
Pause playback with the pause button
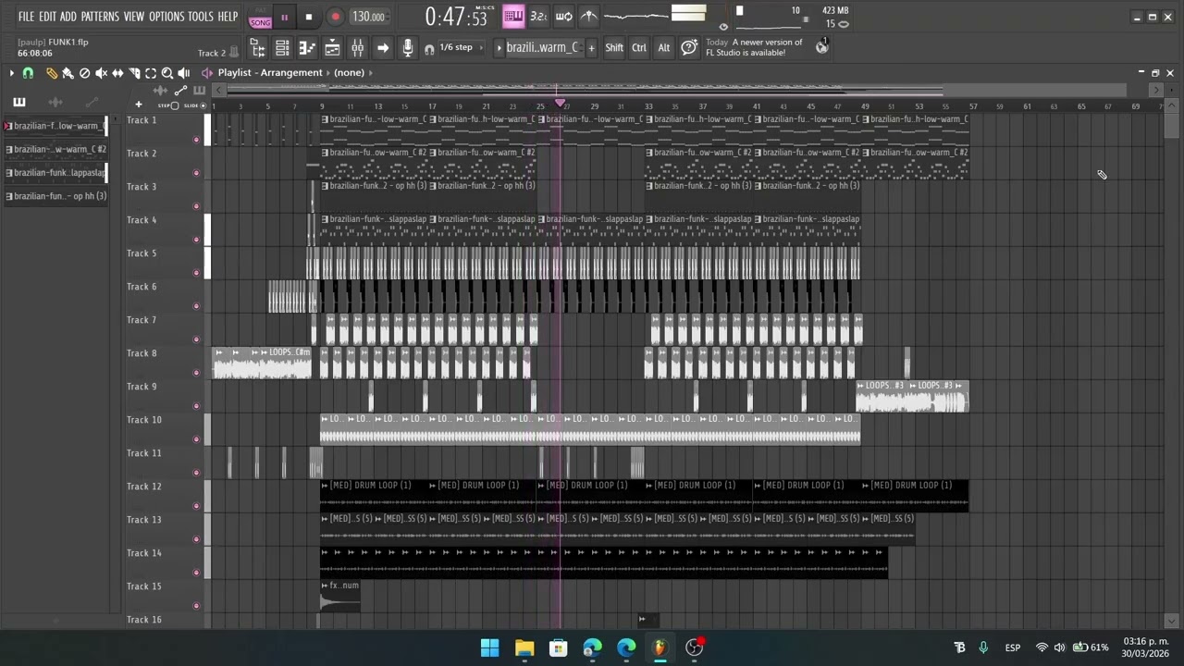tap(284, 17)
